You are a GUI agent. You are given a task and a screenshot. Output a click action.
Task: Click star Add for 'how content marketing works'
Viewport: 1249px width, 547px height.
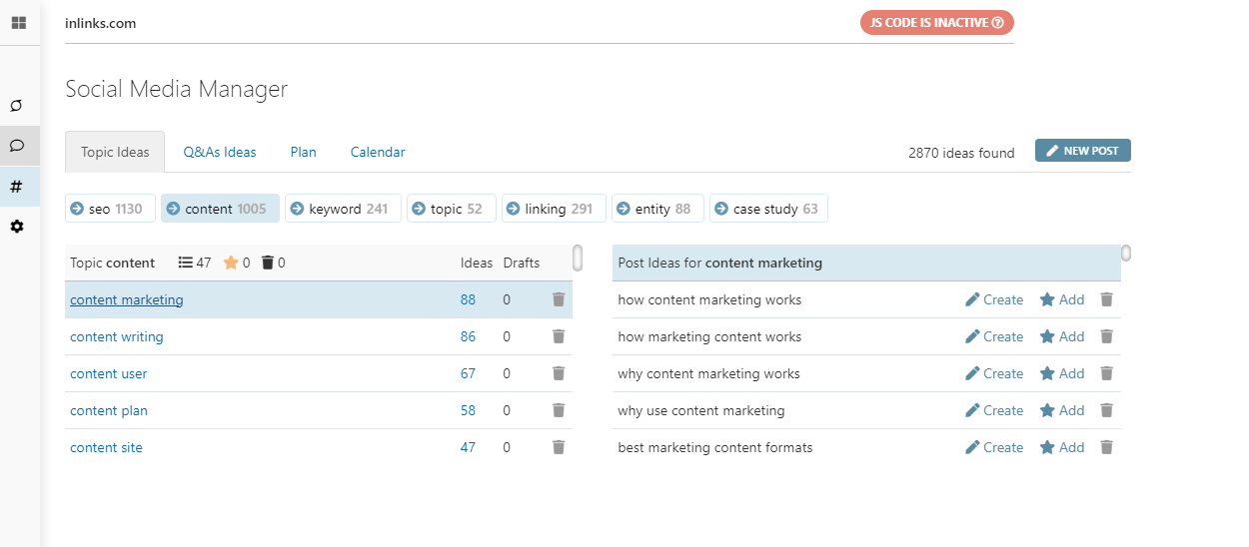coord(1061,299)
